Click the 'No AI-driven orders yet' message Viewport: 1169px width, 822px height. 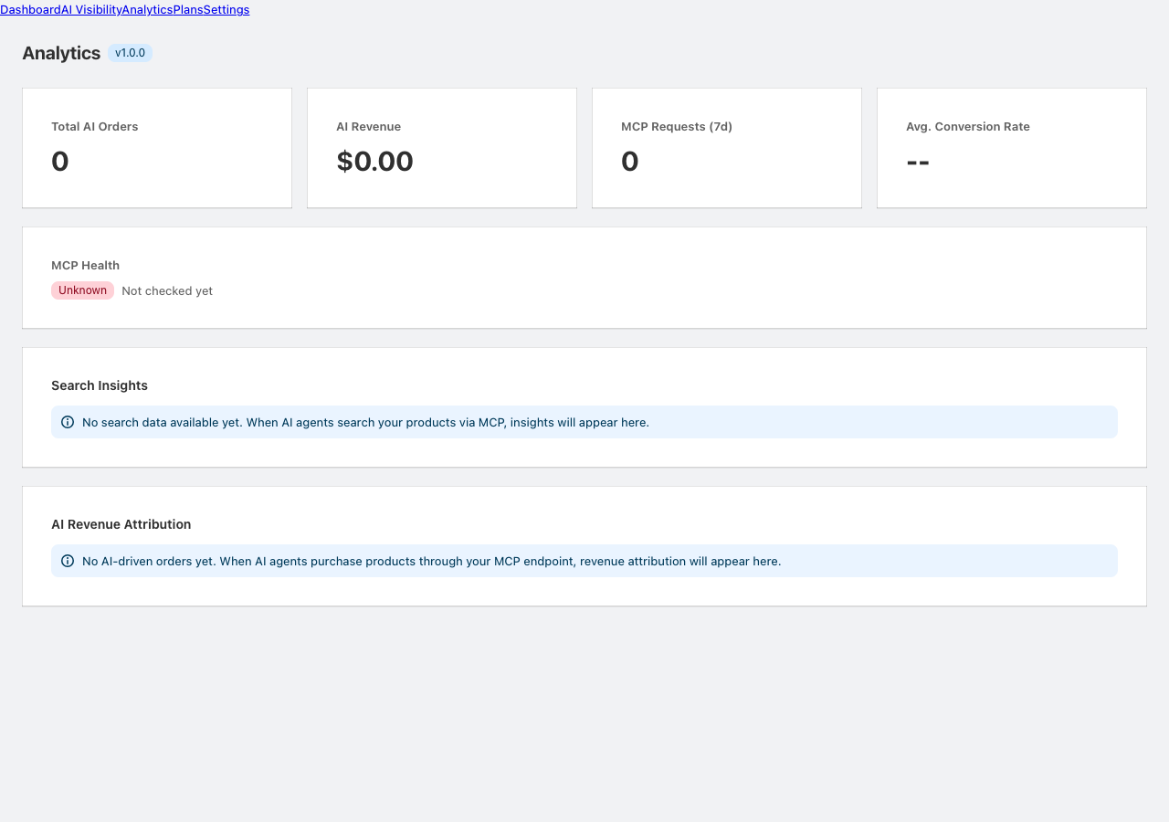pos(432,561)
